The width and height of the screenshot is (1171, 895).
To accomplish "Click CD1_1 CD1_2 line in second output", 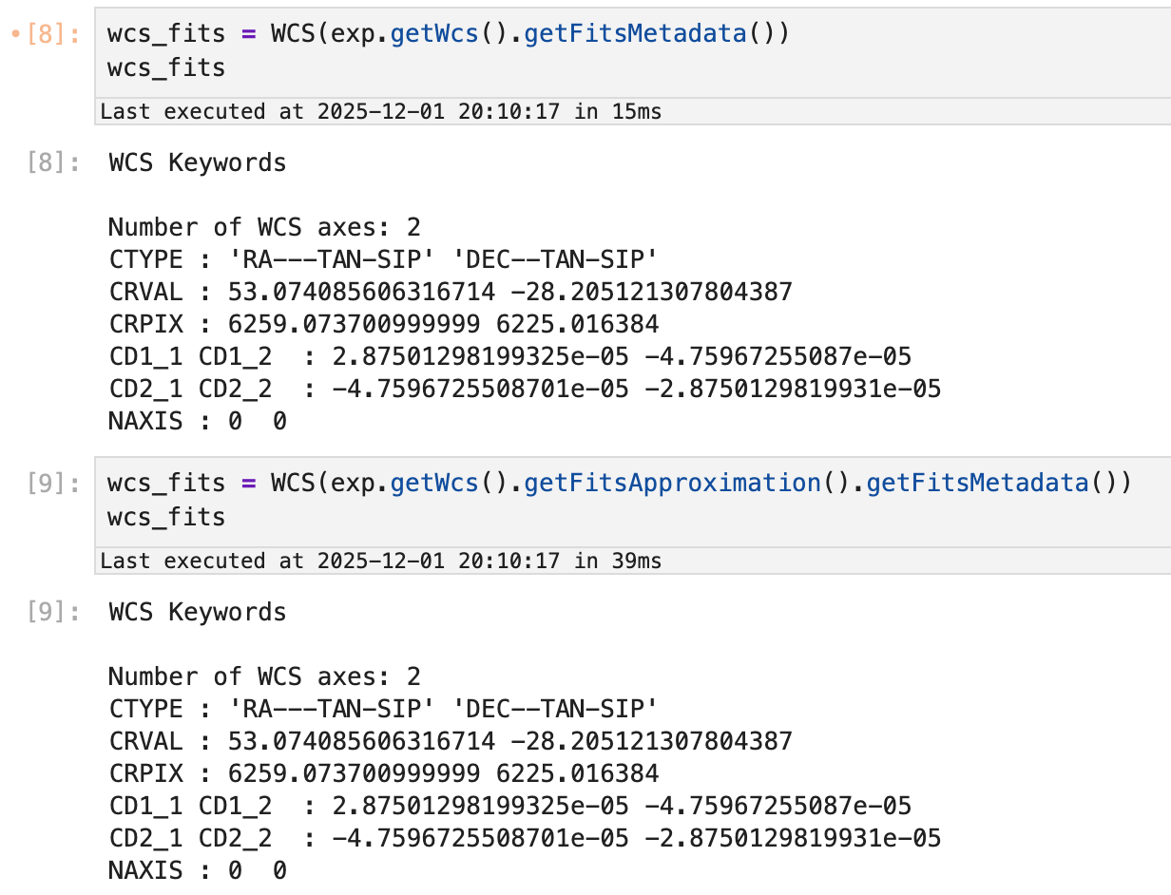I will click(509, 806).
